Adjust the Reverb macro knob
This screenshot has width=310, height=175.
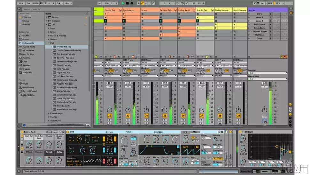(49, 160)
